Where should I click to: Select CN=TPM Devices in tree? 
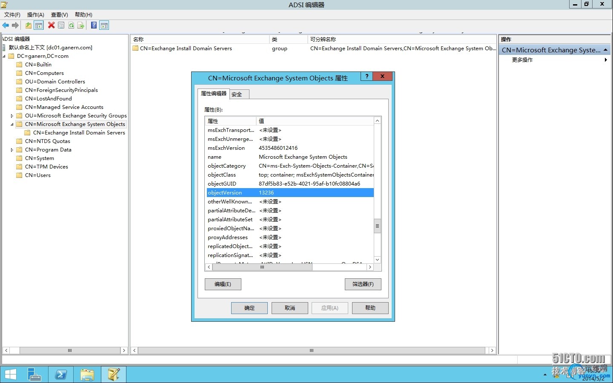[x=46, y=167]
